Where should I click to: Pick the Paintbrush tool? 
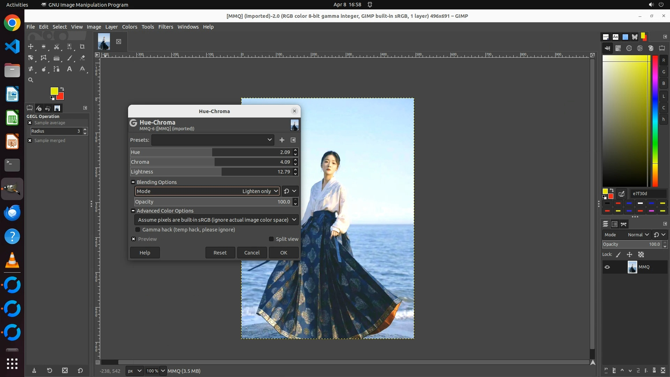[69, 58]
